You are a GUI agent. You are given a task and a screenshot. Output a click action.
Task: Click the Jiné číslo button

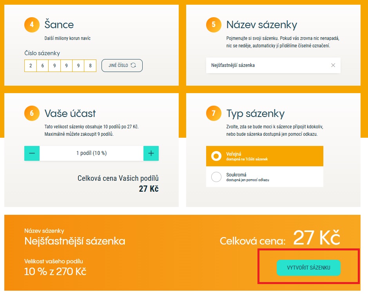(x=122, y=65)
